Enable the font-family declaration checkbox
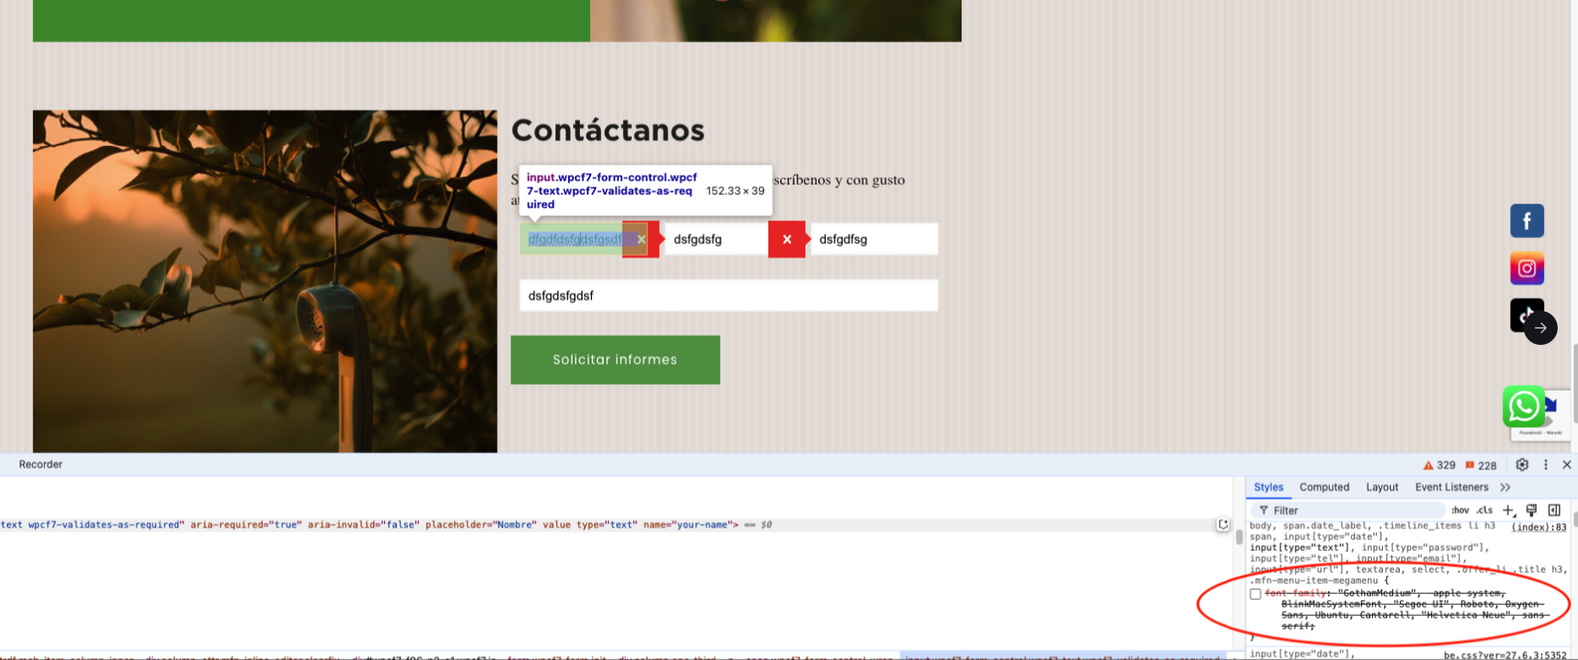1578x660 pixels. pos(1255,594)
